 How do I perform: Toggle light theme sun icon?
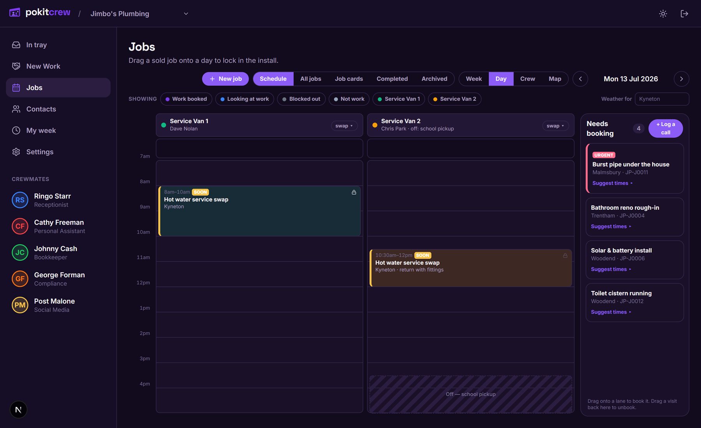click(x=663, y=14)
